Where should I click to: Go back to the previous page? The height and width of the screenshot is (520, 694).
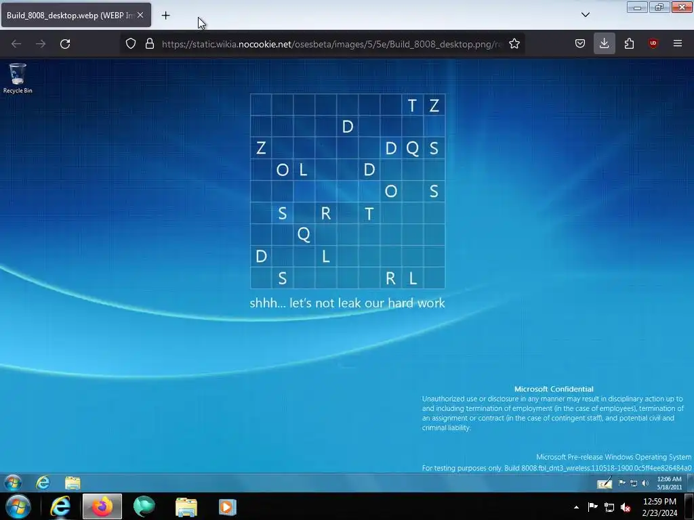pos(16,44)
